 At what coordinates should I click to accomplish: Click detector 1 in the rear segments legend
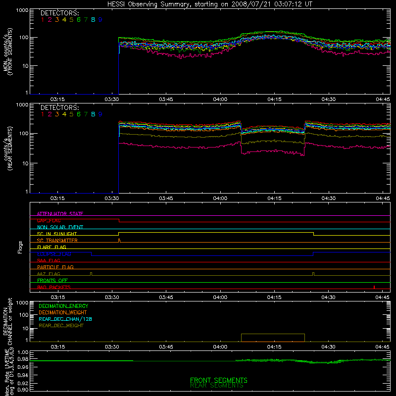coord(43,114)
